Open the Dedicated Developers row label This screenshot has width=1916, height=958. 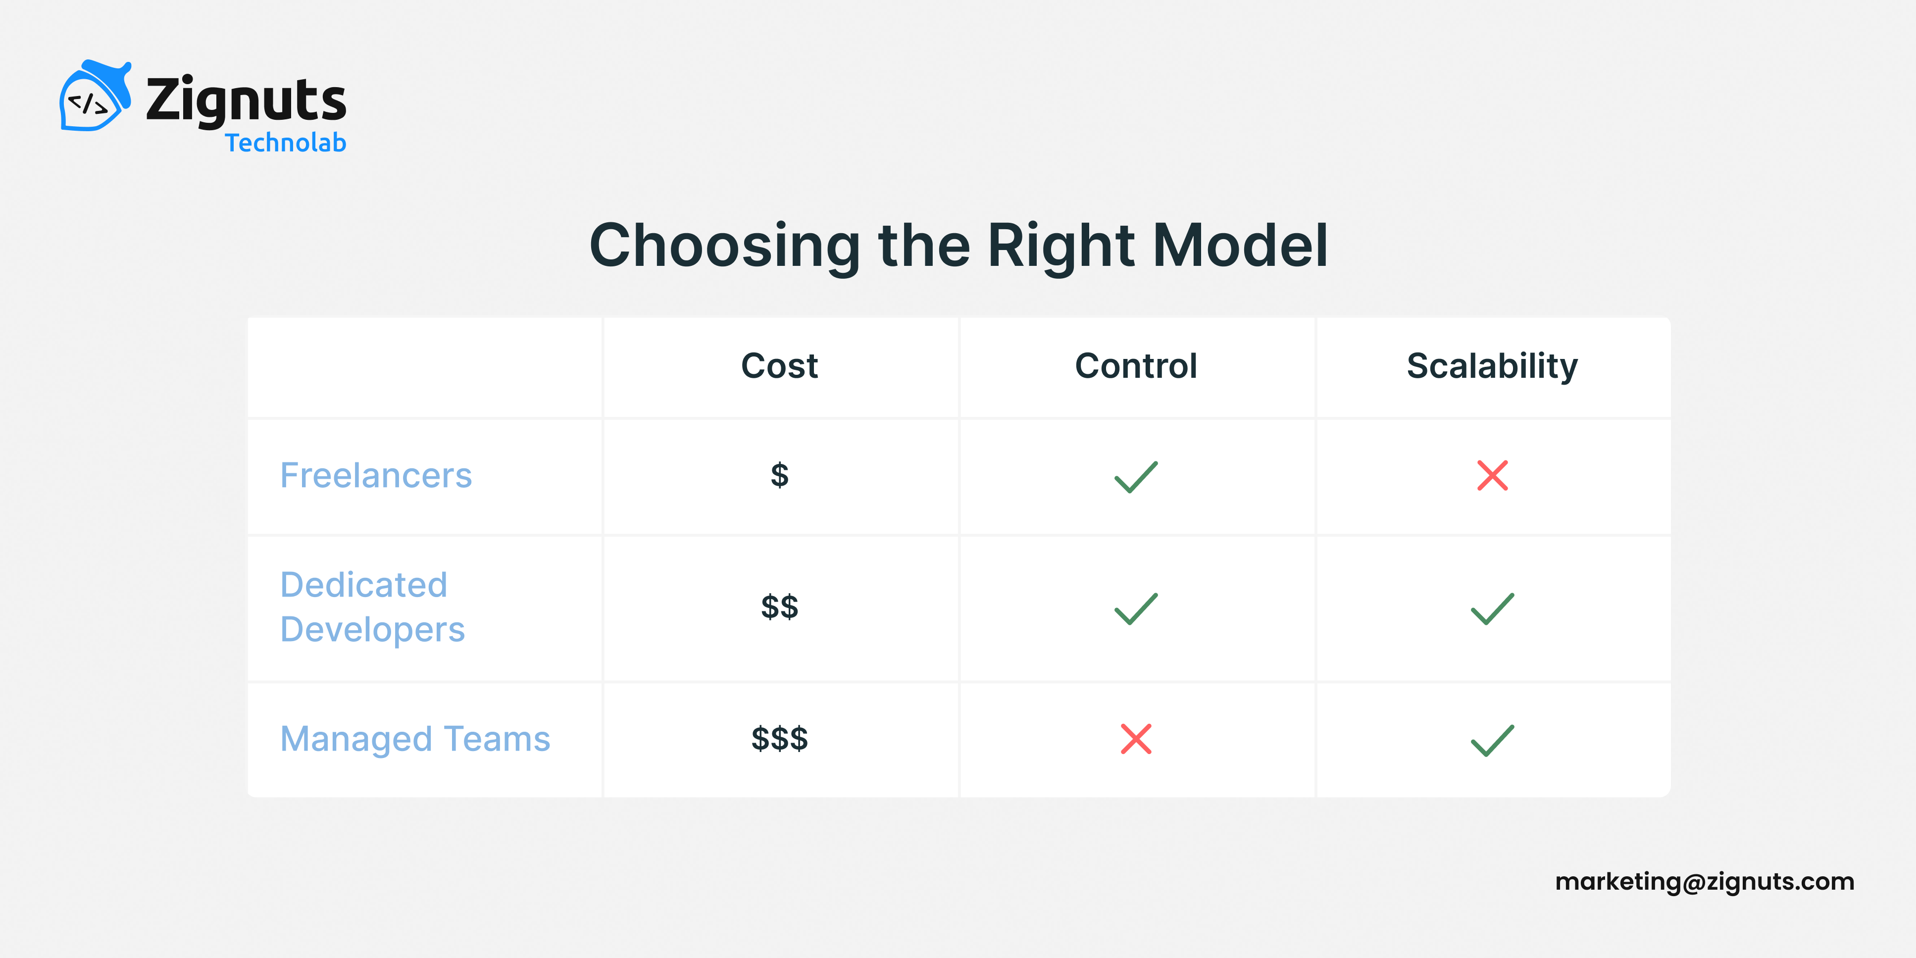[372, 607]
